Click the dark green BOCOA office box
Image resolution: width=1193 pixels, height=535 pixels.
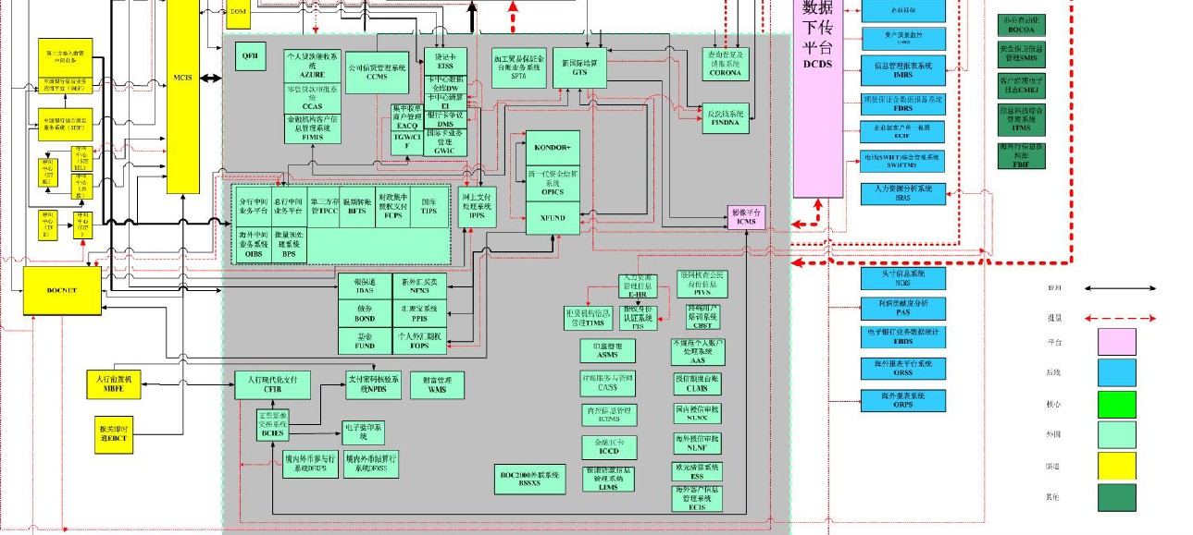click(1021, 24)
